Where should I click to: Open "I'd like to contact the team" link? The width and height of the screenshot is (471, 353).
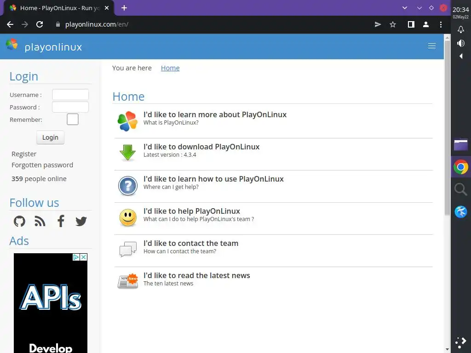tap(191, 243)
